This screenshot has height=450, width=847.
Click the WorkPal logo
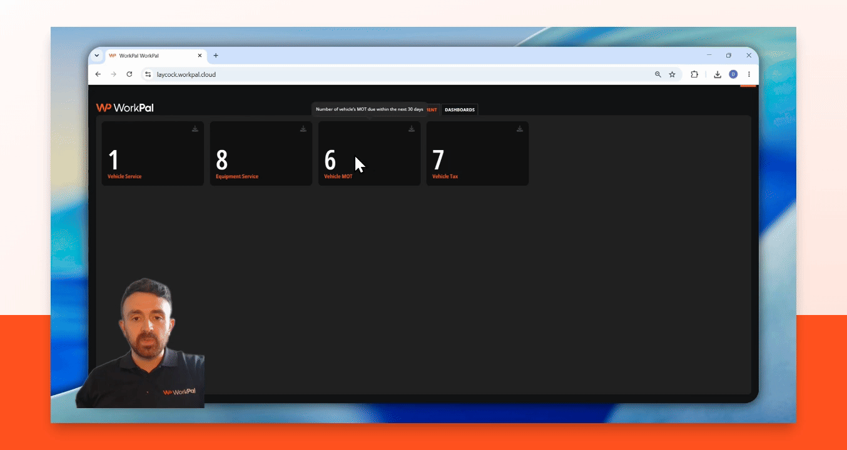point(124,107)
